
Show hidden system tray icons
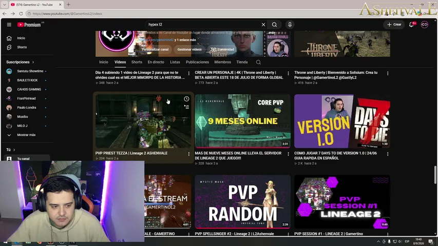(x=378, y=241)
